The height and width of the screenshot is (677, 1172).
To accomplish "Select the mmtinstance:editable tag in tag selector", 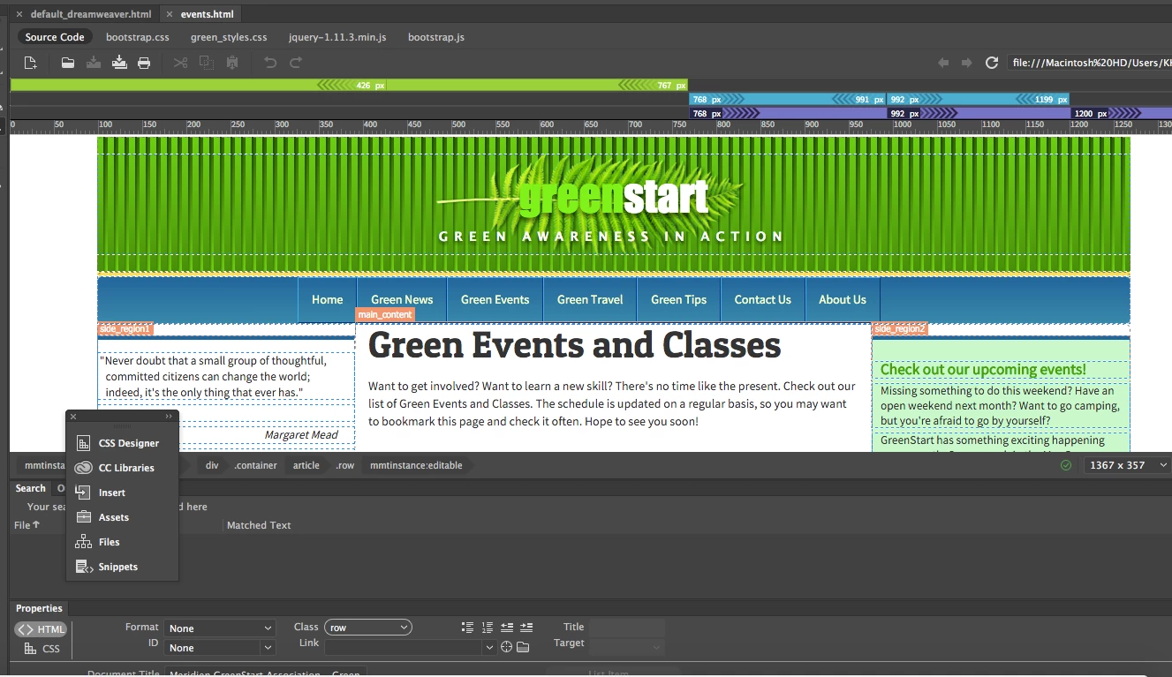I will [416, 465].
